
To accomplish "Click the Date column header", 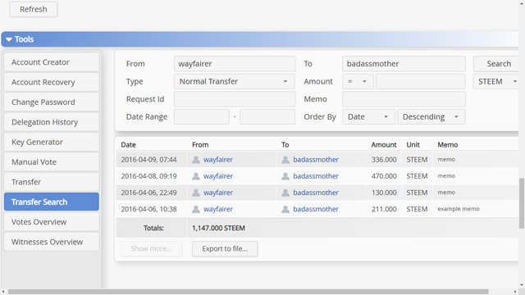I will pos(128,145).
